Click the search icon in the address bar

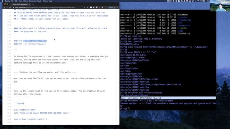pos(84,7)
